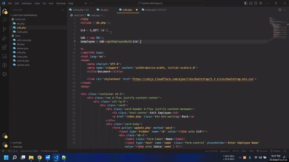Toggle the primary side bar

[246, 3]
